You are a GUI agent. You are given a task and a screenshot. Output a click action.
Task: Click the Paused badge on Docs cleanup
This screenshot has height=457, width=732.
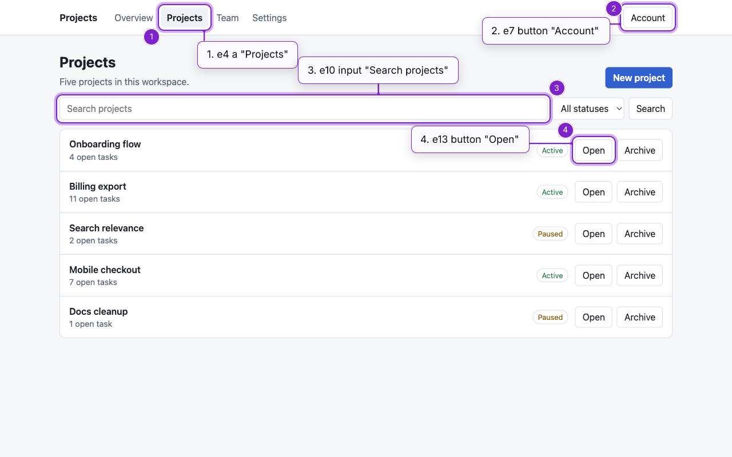(550, 318)
